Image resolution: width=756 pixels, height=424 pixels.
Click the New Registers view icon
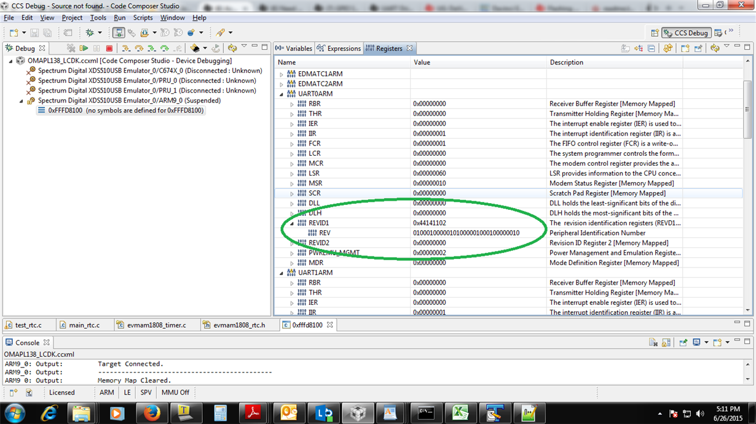[685, 48]
